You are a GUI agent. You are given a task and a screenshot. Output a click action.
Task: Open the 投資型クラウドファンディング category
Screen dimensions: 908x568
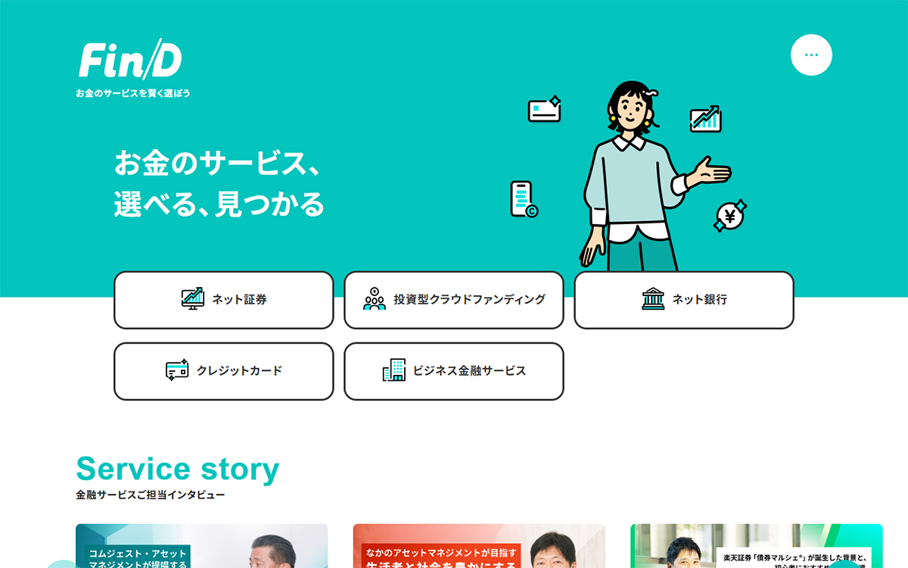tap(454, 300)
